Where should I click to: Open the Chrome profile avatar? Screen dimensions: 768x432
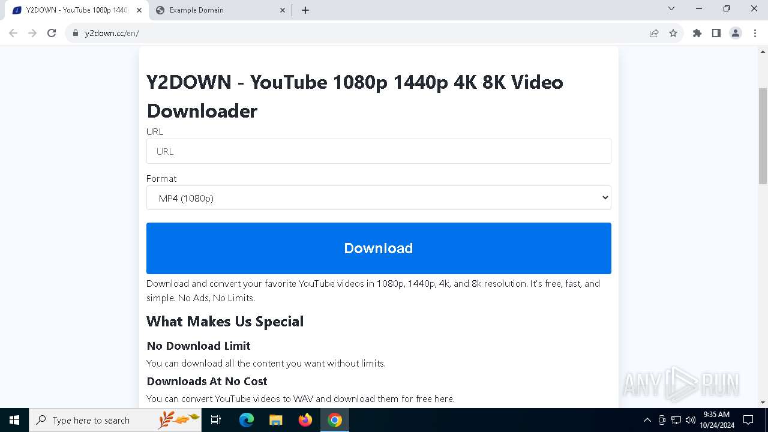[736, 33]
